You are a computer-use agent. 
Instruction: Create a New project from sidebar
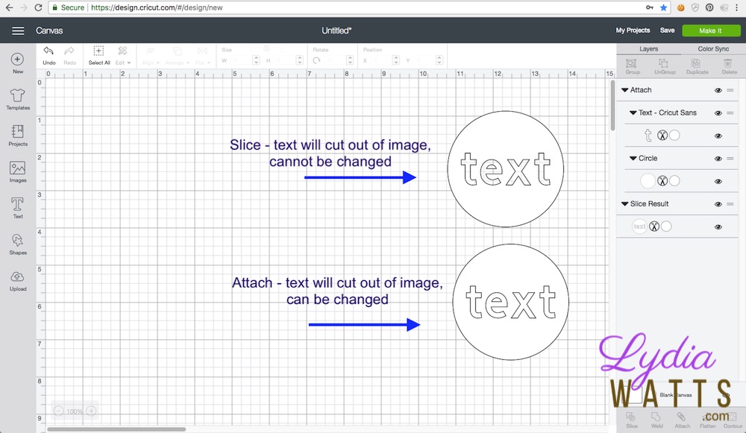[18, 63]
